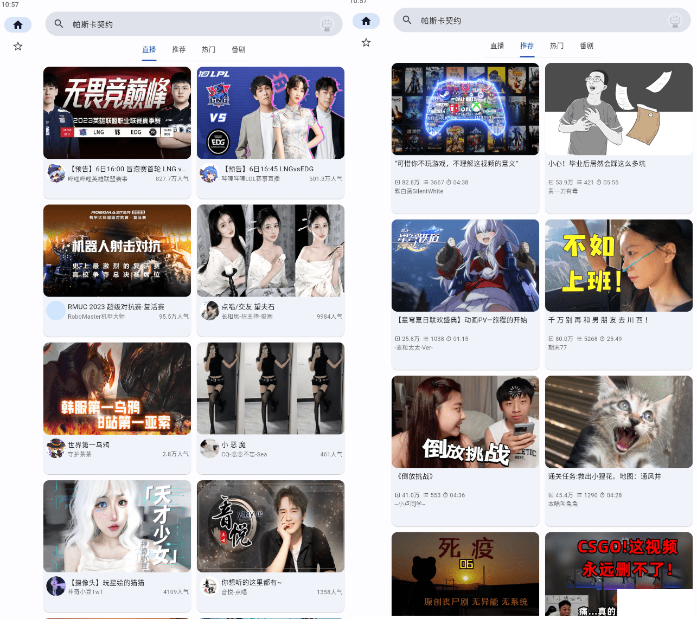697x619 pixels.
Task: Click title 通关任务:救出小狸花。地图：通风井
Action: pos(605,476)
